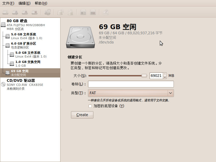This screenshot has height=162, width=216.
Task: Click the unlock encrypted device icon
Action: [x=60, y=12]
